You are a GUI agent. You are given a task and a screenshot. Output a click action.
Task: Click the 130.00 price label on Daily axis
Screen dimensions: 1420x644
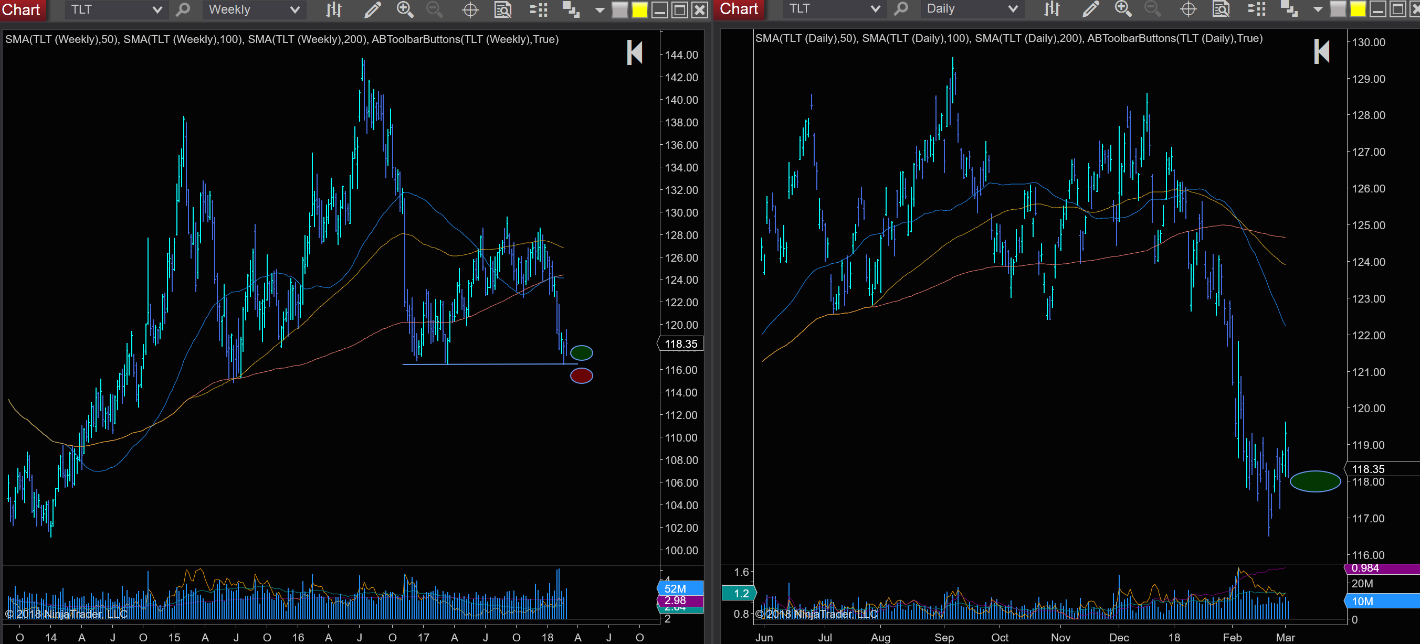tap(1368, 42)
